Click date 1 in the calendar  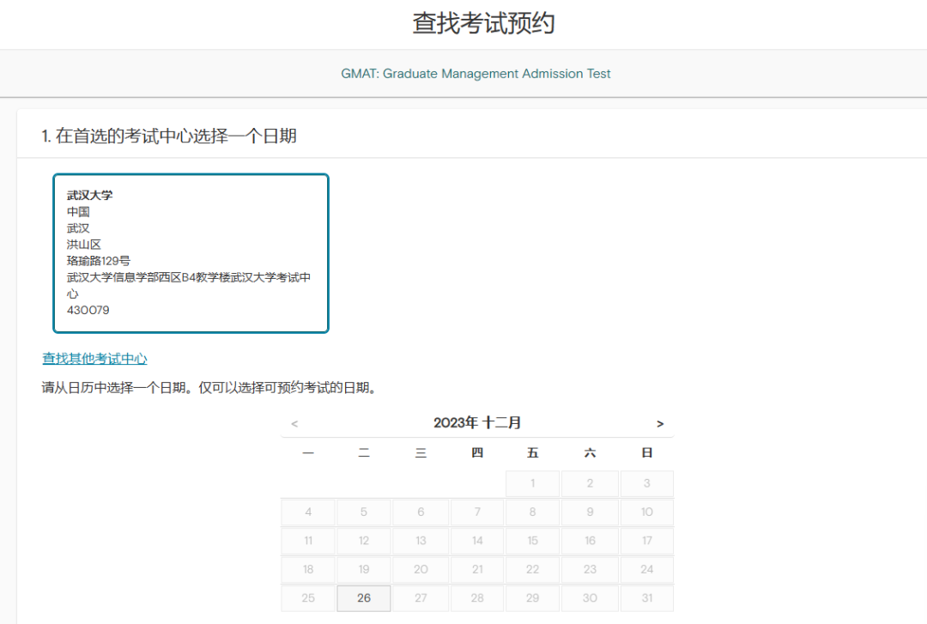pyautogui.click(x=533, y=483)
